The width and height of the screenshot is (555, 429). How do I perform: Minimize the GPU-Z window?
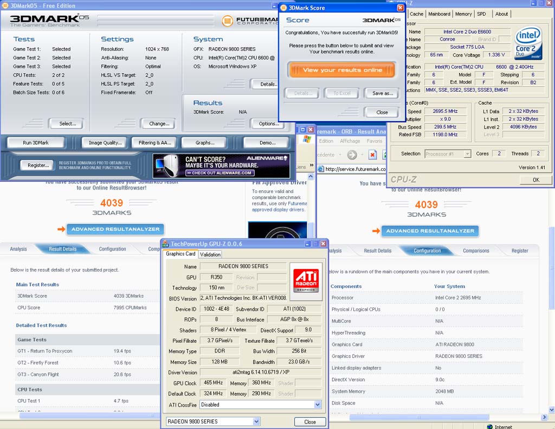[x=308, y=244]
